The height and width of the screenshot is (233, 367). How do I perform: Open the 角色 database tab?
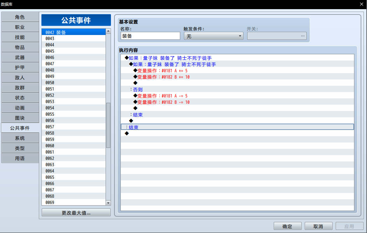pos(20,17)
